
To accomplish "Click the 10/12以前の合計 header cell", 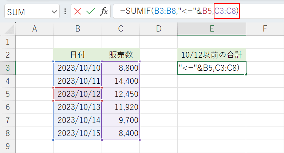I will coord(212,55).
